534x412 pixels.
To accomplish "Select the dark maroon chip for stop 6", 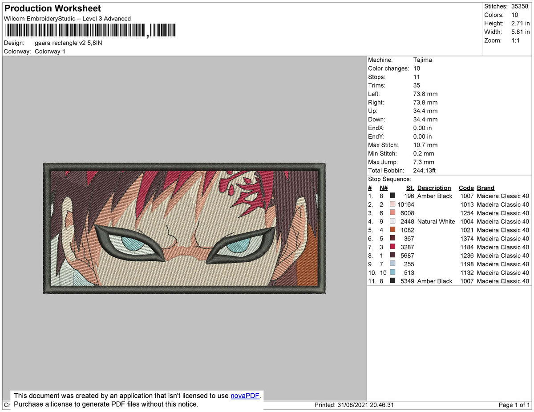I will click(x=393, y=239).
